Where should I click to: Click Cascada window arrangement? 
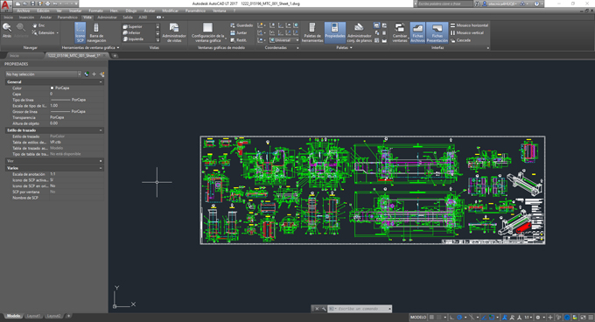(460, 40)
